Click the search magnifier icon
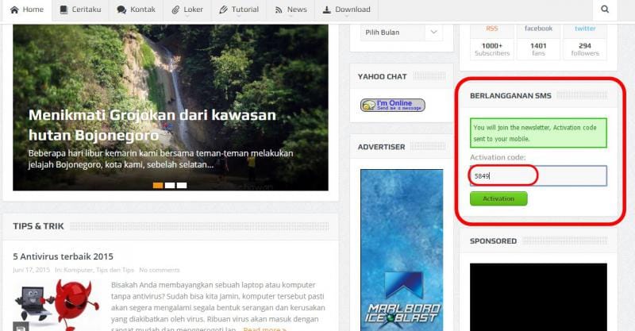635x331 pixels. pyautogui.click(x=605, y=10)
